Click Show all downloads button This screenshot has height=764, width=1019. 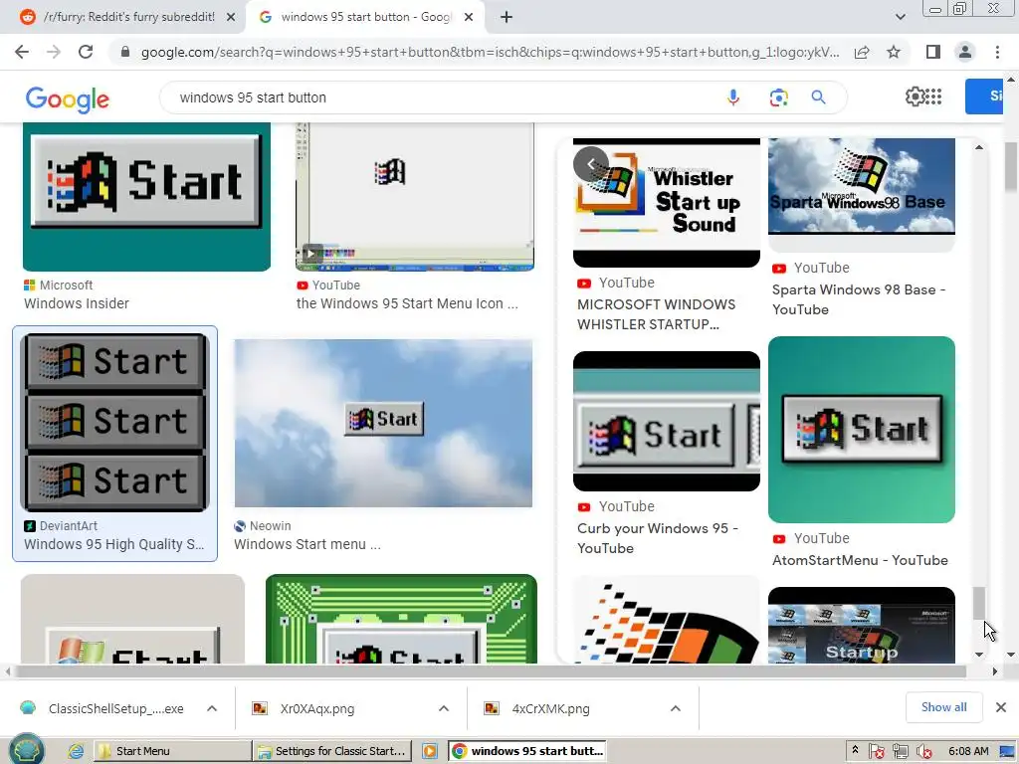(943, 707)
